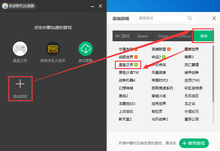Viewport: 220px width, 151px height.
Task: Select 炉石传说 game entry
Action: [x=159, y=65]
